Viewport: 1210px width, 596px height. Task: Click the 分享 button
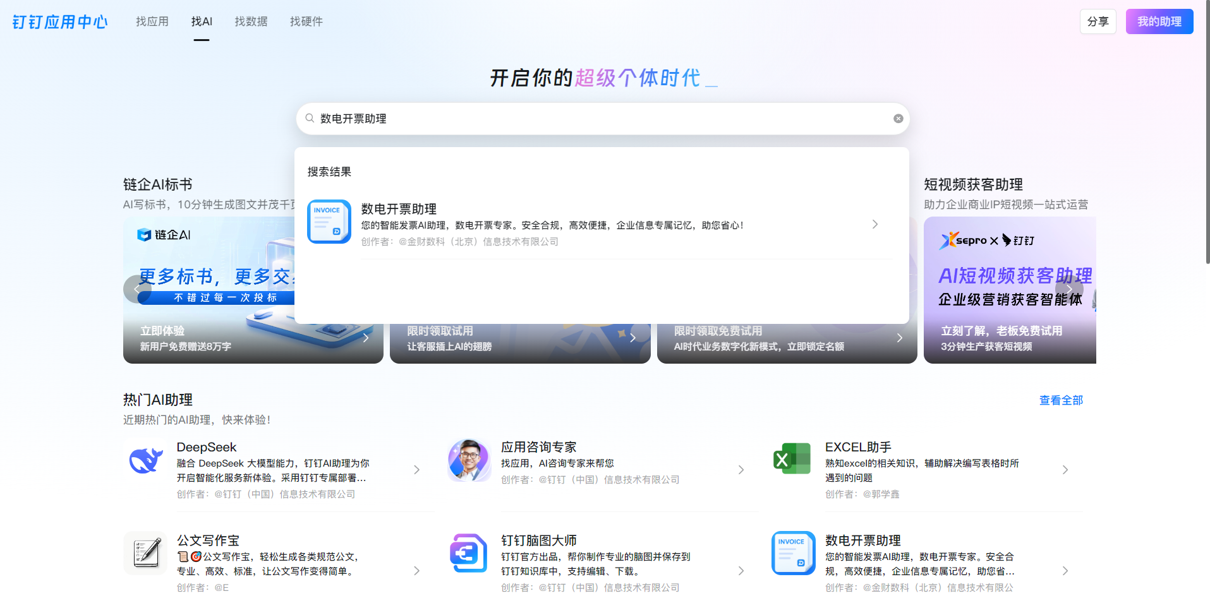click(x=1098, y=21)
